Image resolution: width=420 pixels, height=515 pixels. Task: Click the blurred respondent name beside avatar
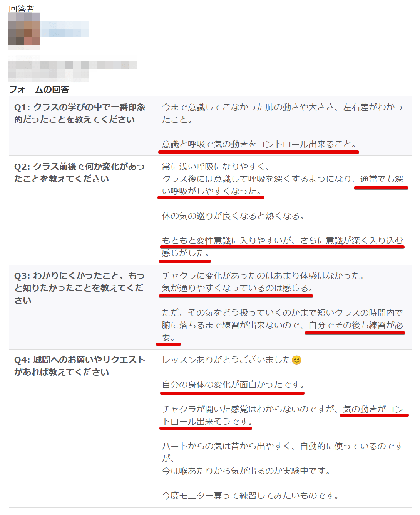pyautogui.click(x=65, y=29)
